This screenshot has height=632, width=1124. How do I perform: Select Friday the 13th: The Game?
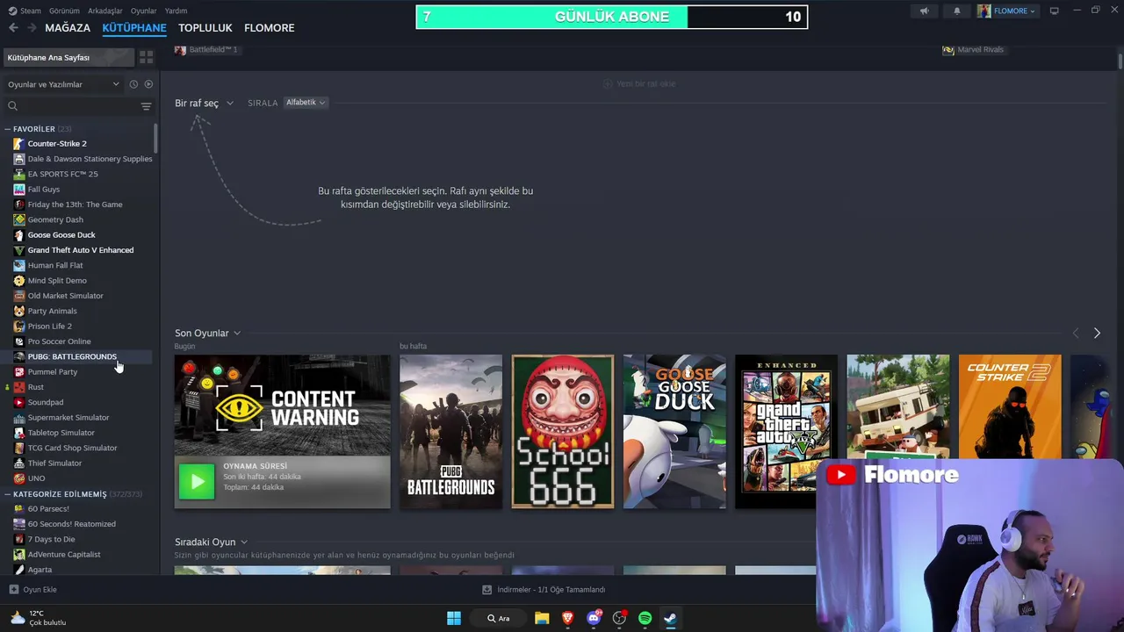75,205
